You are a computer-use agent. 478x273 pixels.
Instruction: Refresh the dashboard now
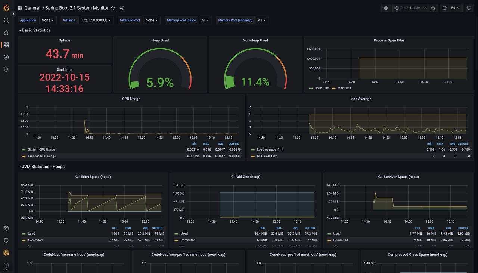tap(444, 8)
